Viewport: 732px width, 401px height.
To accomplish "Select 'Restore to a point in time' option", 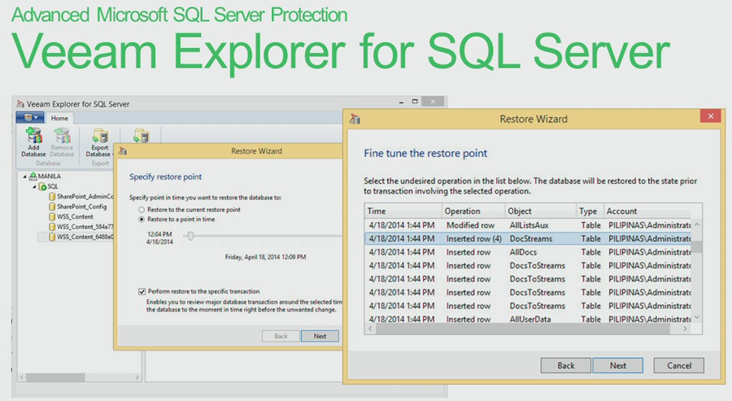I will (x=176, y=219).
